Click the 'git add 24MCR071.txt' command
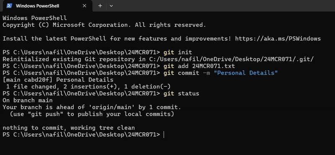Screen dimensions: 335x155 click(x=199, y=66)
